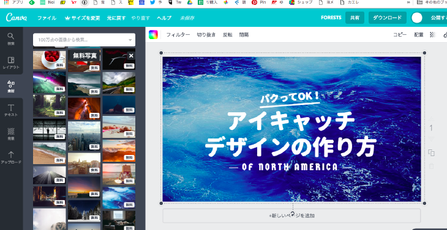Move page up with the up arrow
This screenshot has height=230, width=447.
tap(431, 119)
